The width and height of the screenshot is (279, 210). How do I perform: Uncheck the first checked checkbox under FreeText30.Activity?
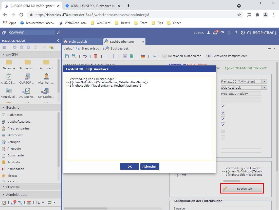[x=223, y=106]
